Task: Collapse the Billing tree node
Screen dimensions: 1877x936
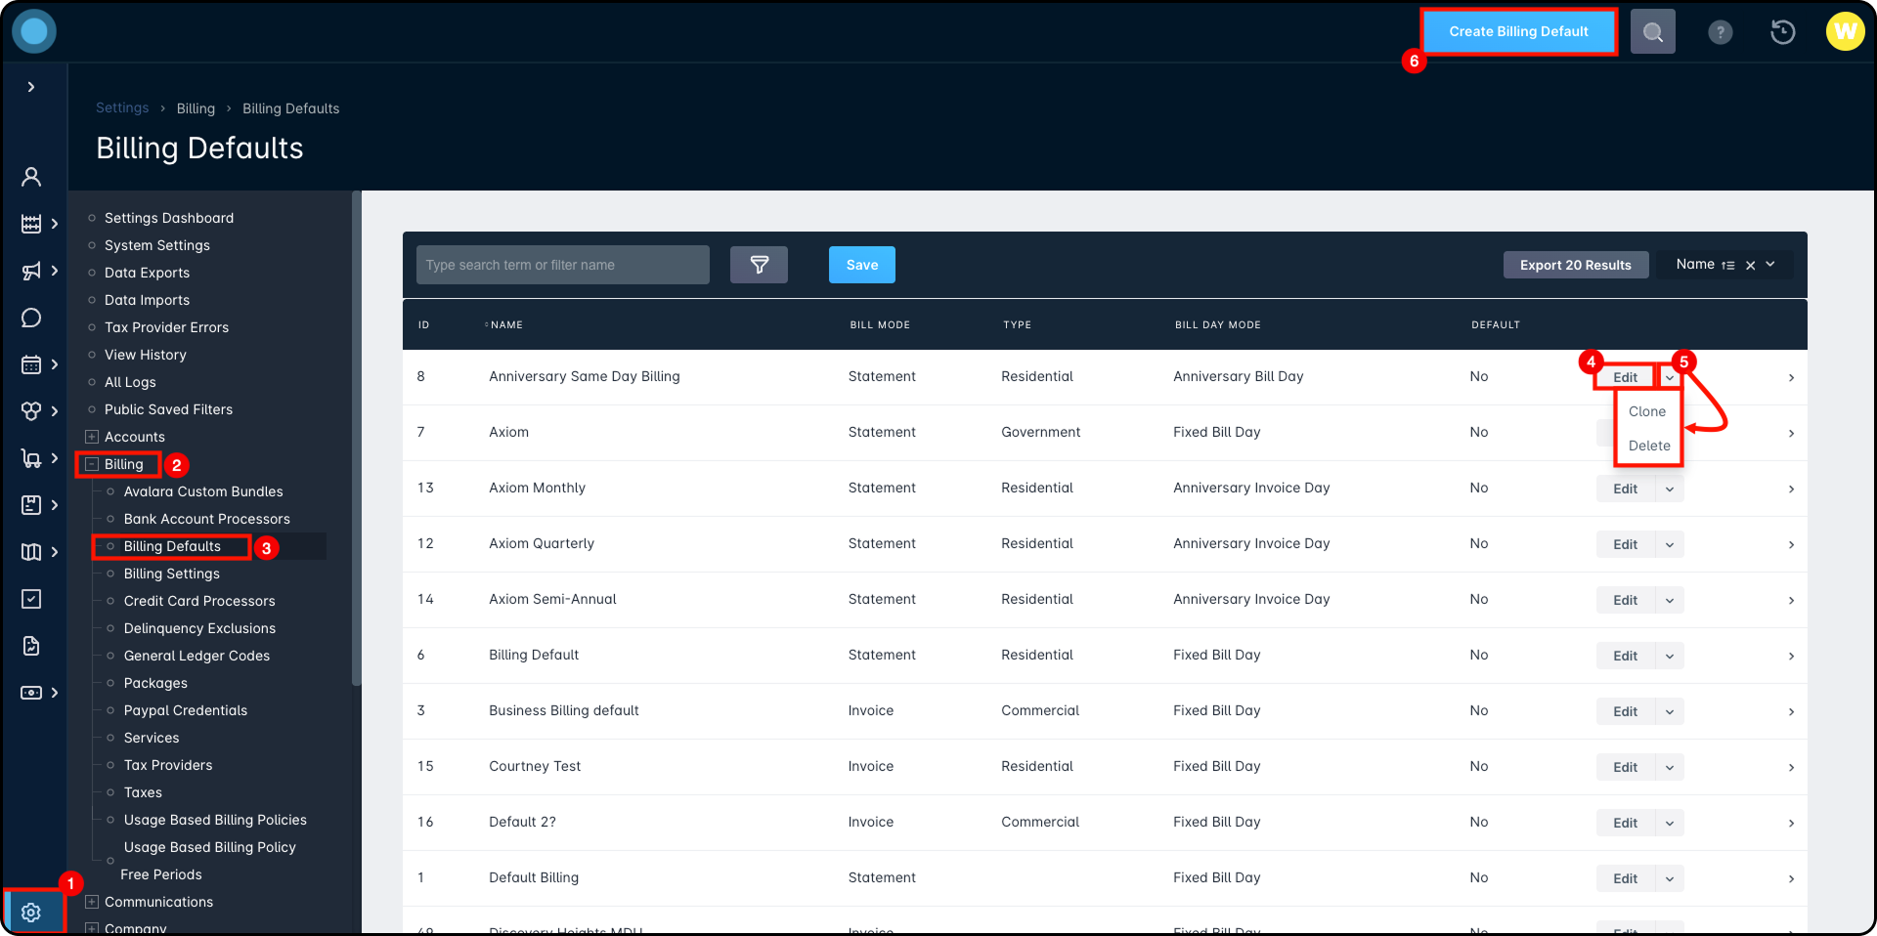Action: click(92, 464)
